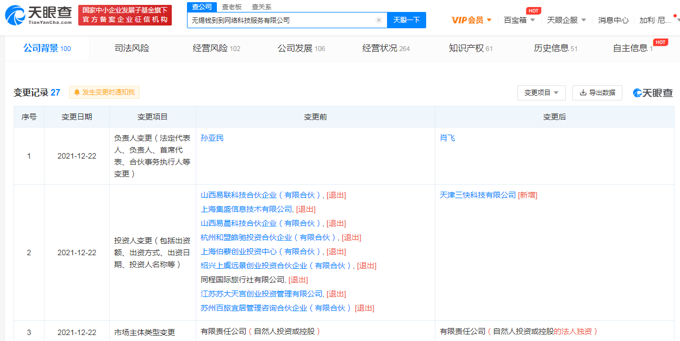Switch to the 知识产权 tab
This screenshot has width=680, height=341.
(x=470, y=48)
